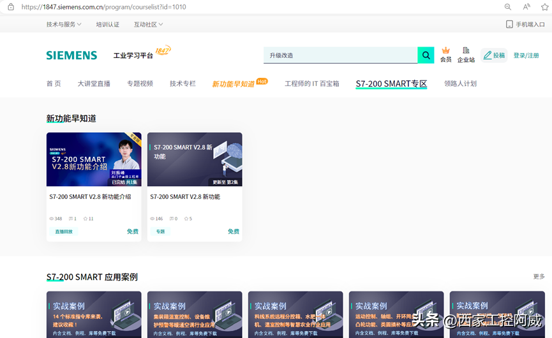This screenshot has width=552, height=338.
Task: Click the site lock icon beside URL
Action: pyautogui.click(x=11, y=7)
